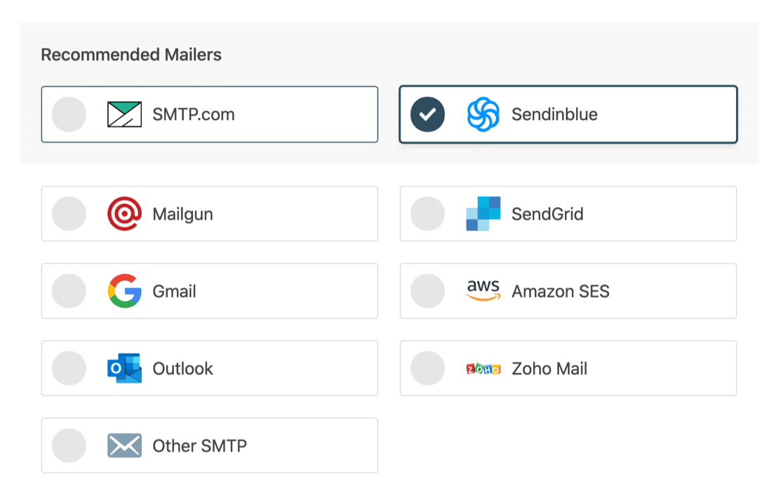Select the Other SMTP radio button
Screen dimensions: 783x494
click(69, 445)
